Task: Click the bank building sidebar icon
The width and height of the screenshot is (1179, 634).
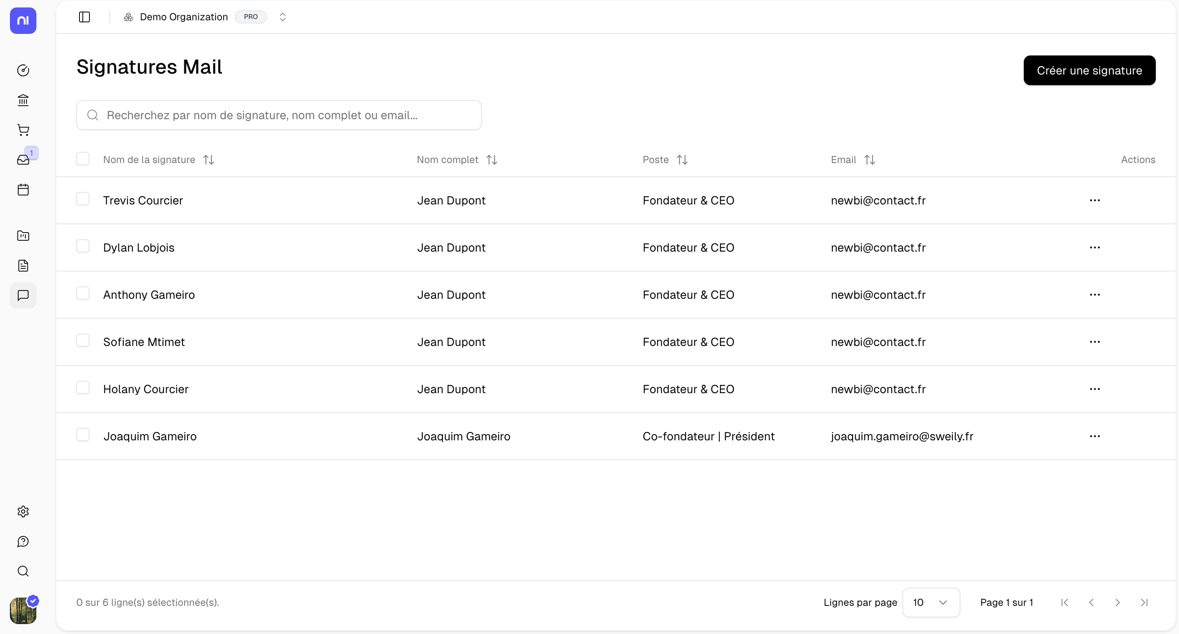Action: pyautogui.click(x=23, y=100)
